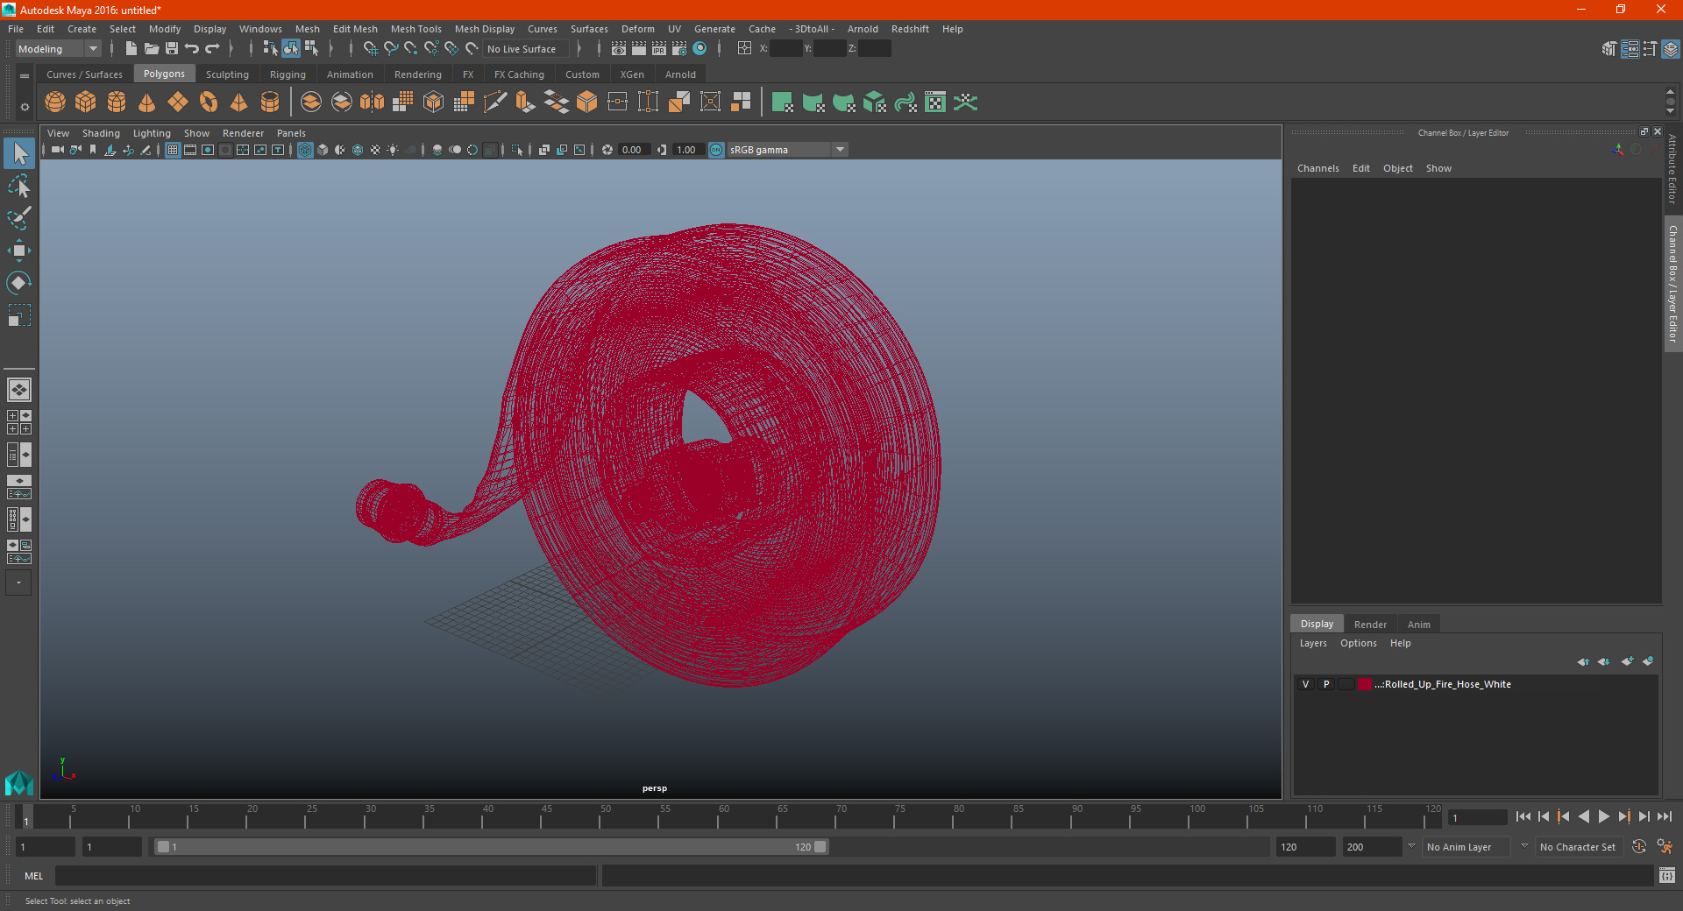Image resolution: width=1683 pixels, height=911 pixels.
Task: Open the viewport Shading menu
Action: pos(101,133)
